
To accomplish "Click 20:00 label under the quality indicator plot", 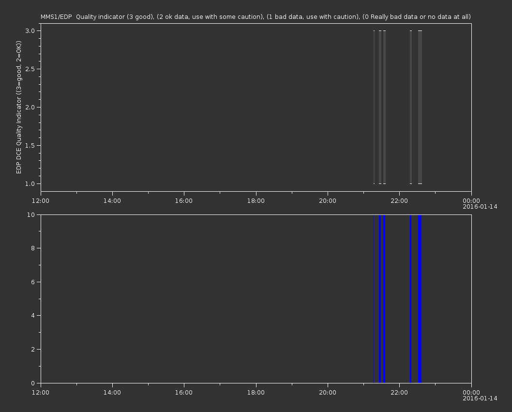I will (328, 200).
